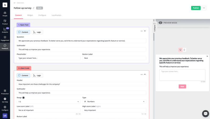Click the High score Label field

coord(114,110)
